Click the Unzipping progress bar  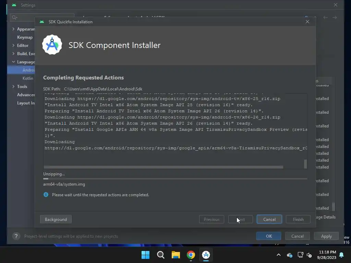[175, 179]
